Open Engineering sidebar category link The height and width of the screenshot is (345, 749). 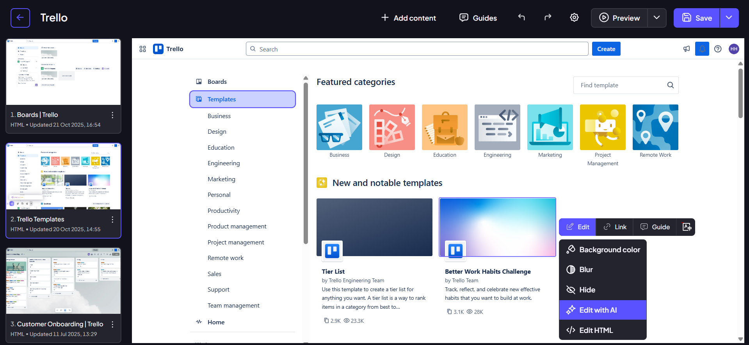(x=224, y=163)
